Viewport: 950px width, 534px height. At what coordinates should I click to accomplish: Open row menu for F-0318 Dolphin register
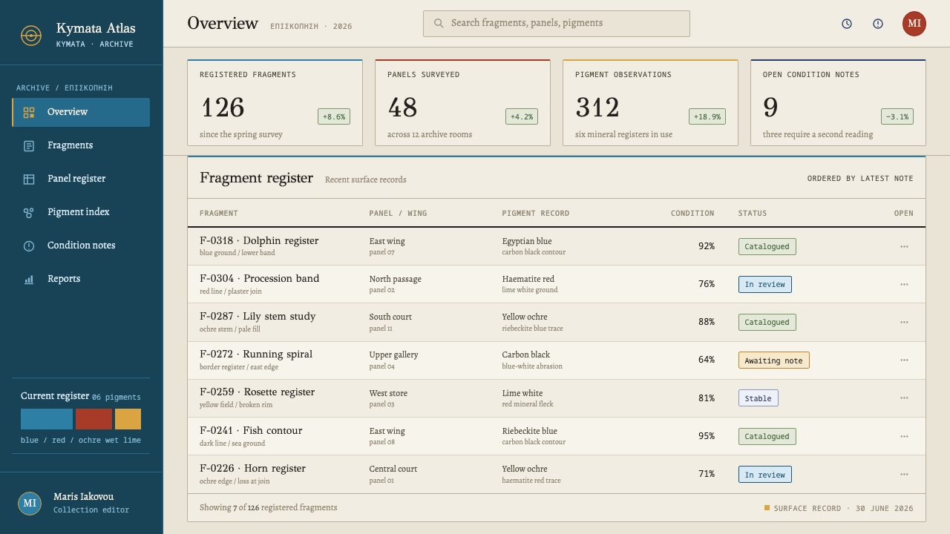[x=904, y=246]
